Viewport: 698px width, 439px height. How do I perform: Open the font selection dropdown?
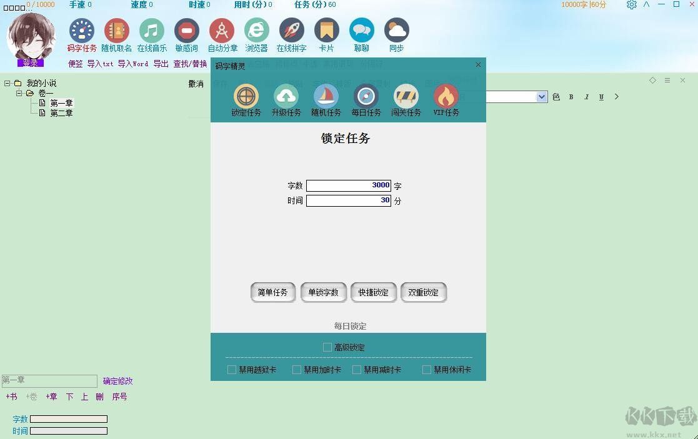click(541, 97)
